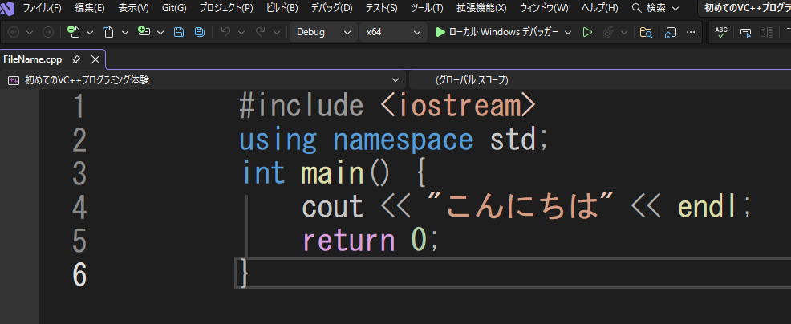791x324 pixels.
Task: Toggle the pin on FileName.cpp tab
Action: tap(76, 60)
